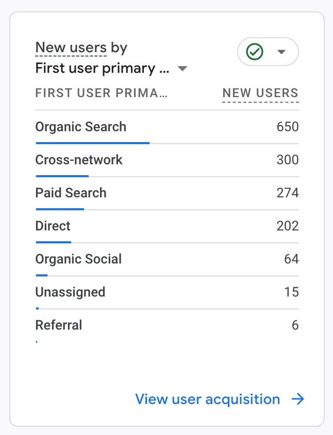Select the dropdown arrow beside First user primary
This screenshot has width=333, height=435.
pyautogui.click(x=182, y=68)
